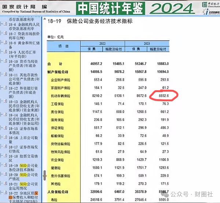Click the 保费 header under 2022

point(91,49)
